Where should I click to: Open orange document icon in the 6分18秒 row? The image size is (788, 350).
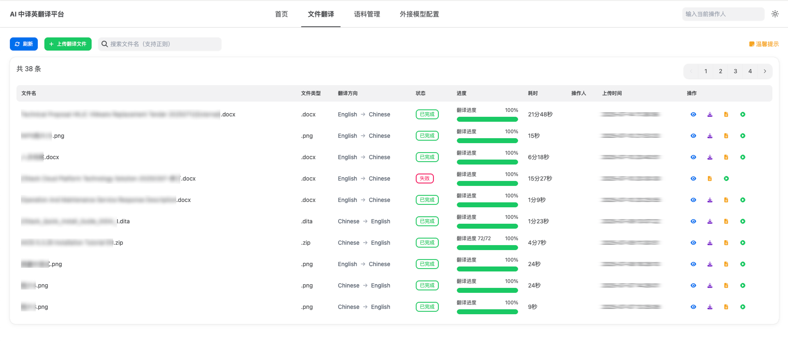pyautogui.click(x=726, y=157)
